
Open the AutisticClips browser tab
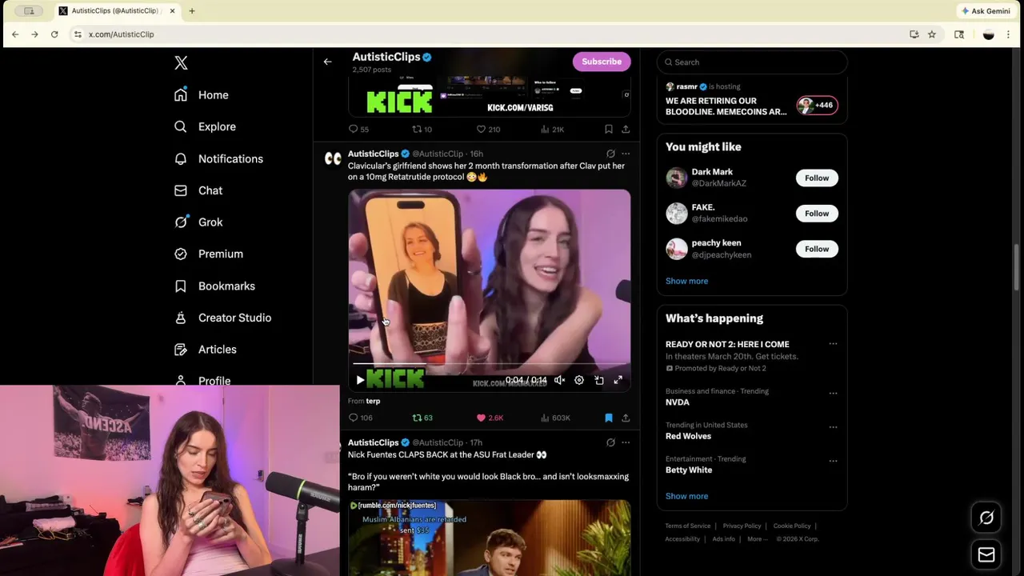[118, 11]
